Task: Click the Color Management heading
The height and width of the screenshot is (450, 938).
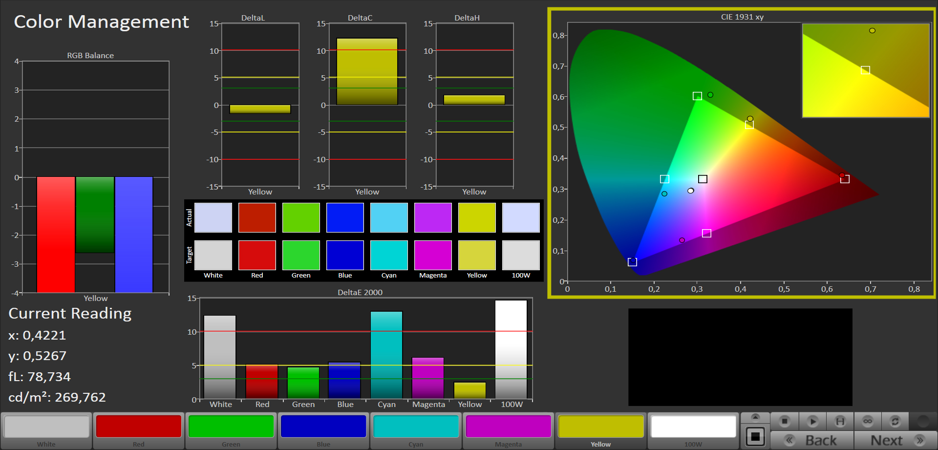Action: tap(101, 21)
